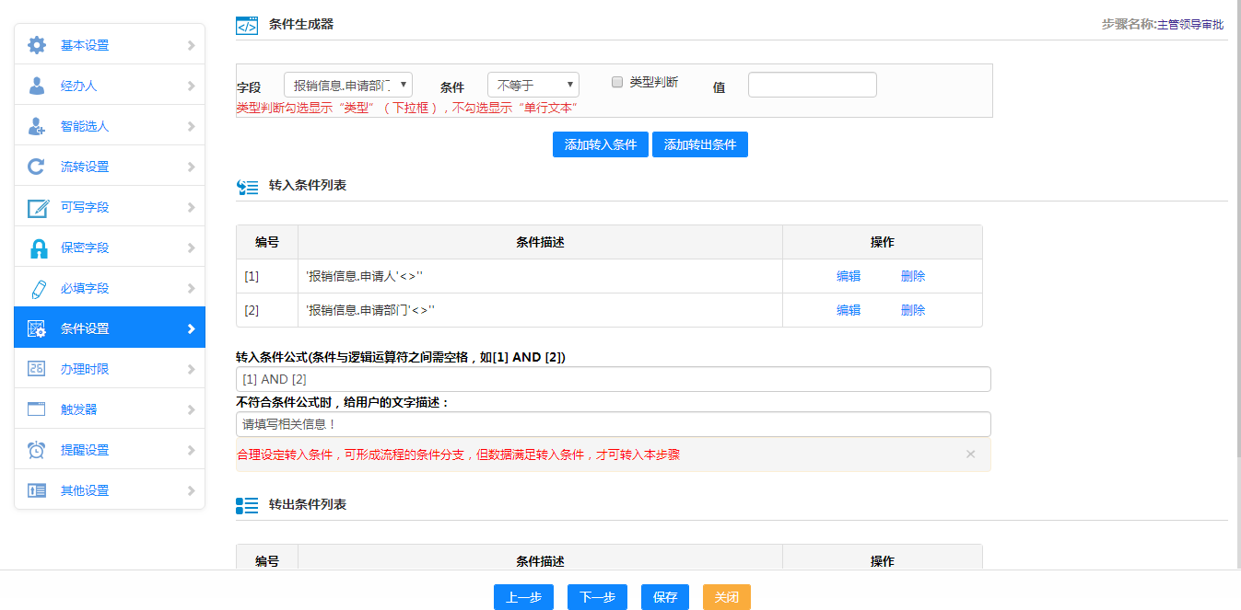1241x610 pixels.
Task: Click the window icon beside 触发器
Action: 37,409
